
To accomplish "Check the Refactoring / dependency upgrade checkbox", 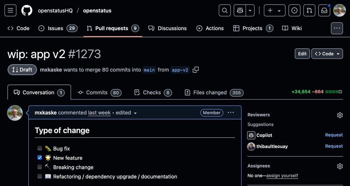I will coord(40,176).
